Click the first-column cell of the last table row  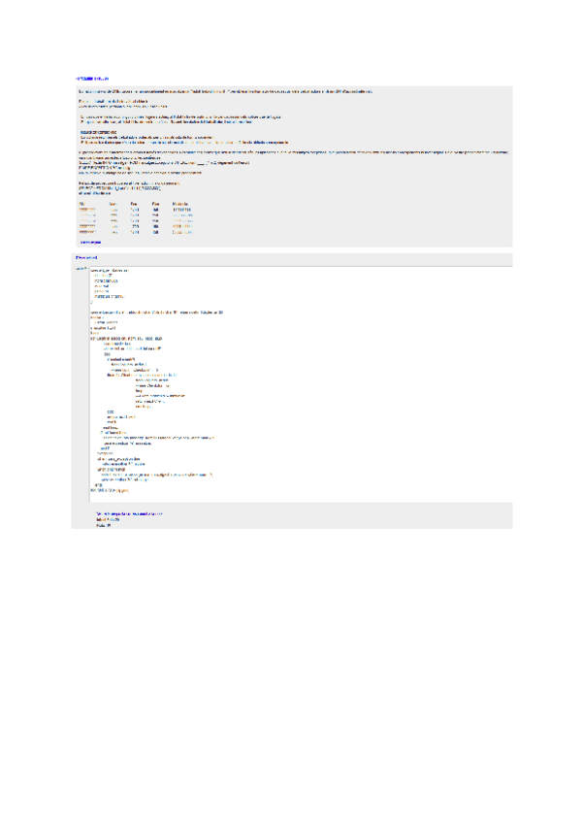click(x=87, y=232)
